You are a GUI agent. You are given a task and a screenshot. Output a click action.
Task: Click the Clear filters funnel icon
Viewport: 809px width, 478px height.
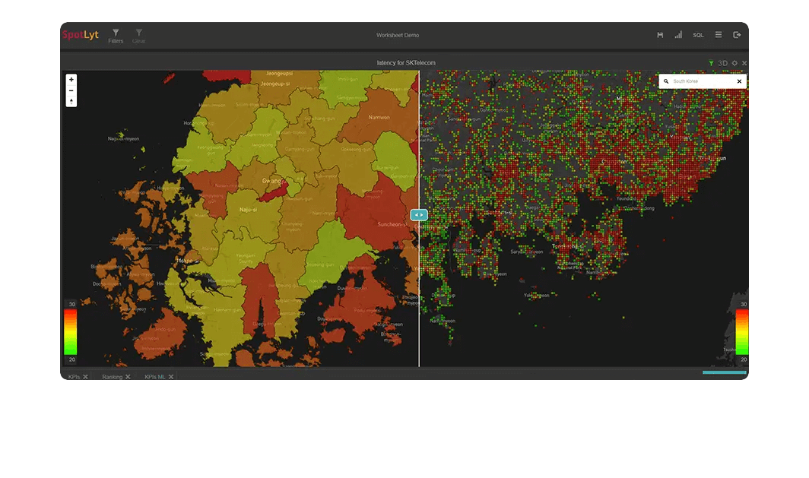pyautogui.click(x=138, y=35)
